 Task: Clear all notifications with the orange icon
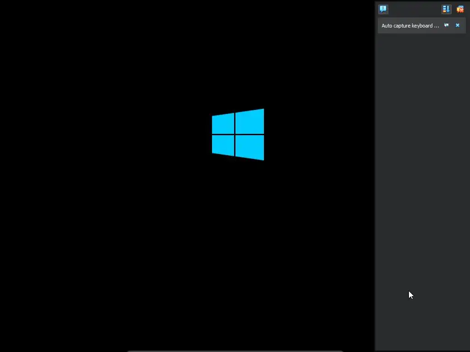460,9
